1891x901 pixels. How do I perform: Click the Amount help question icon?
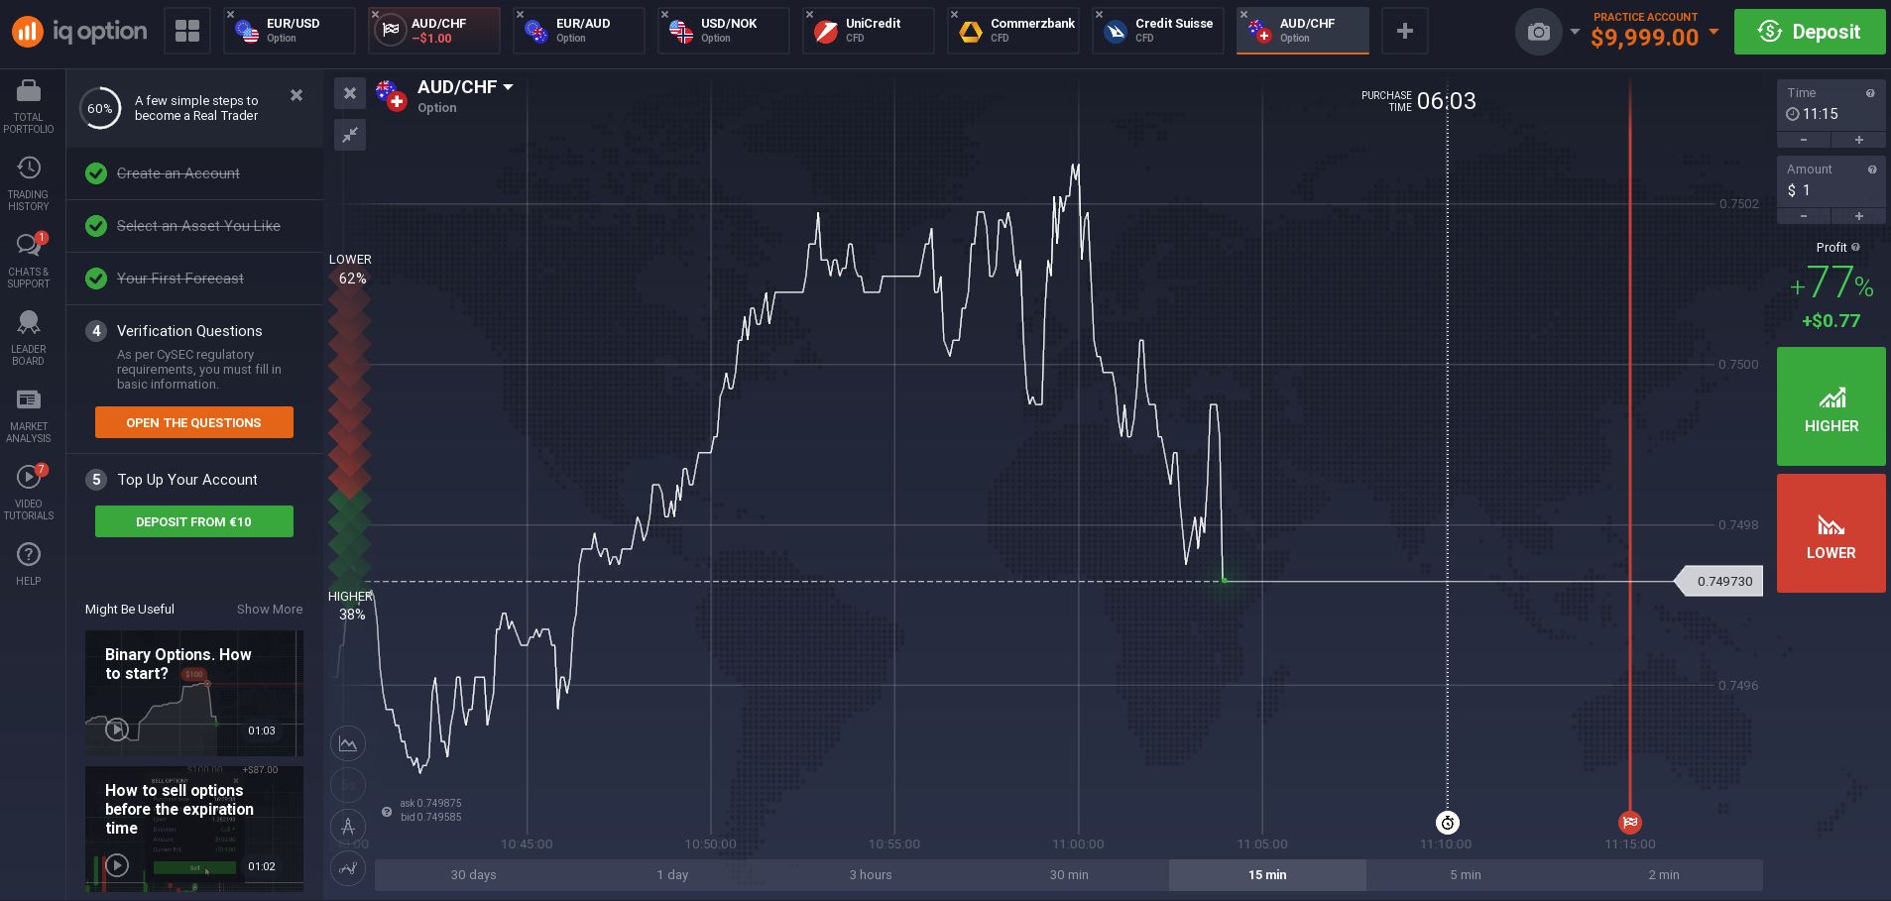pos(1872,169)
